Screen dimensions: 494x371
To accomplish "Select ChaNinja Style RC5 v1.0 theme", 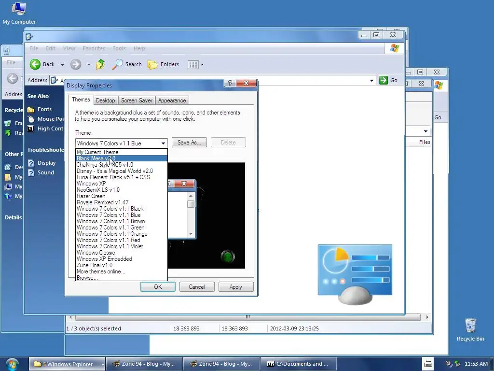I will (121, 165).
